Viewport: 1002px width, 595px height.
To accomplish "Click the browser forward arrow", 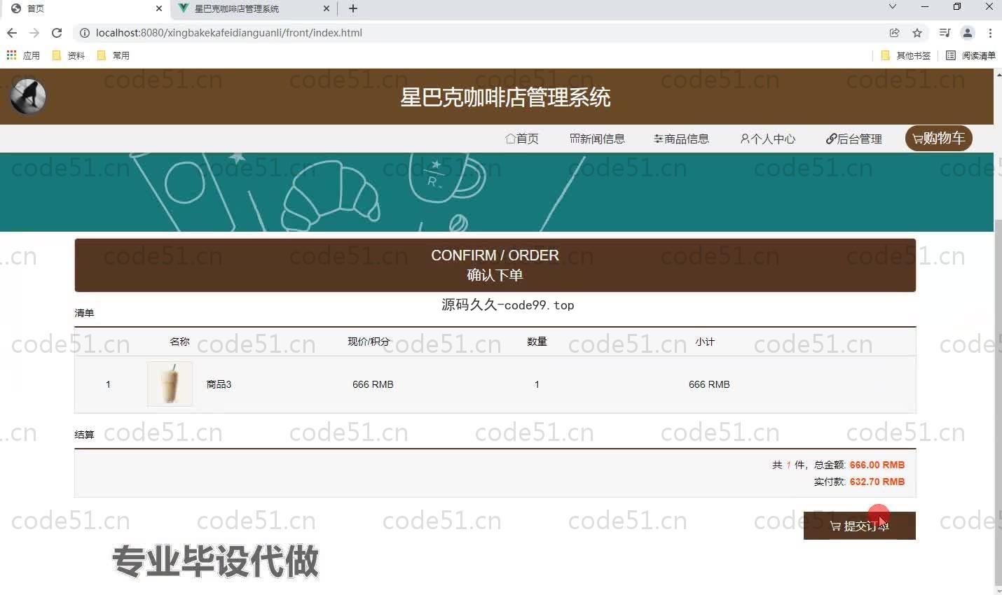I will [x=34, y=33].
